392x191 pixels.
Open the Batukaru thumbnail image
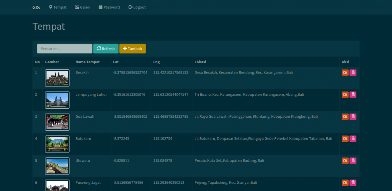[57, 144]
